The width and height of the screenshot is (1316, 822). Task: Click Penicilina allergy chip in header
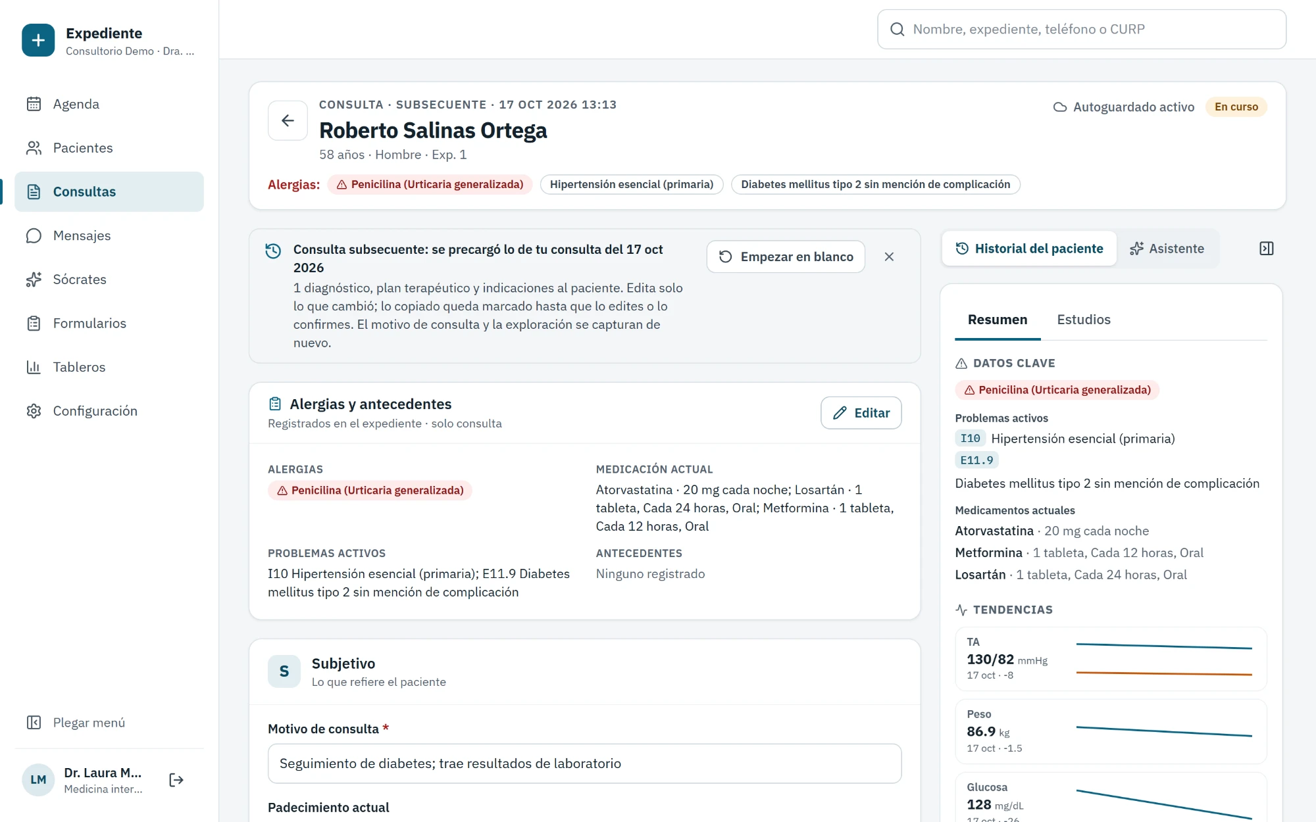(430, 185)
